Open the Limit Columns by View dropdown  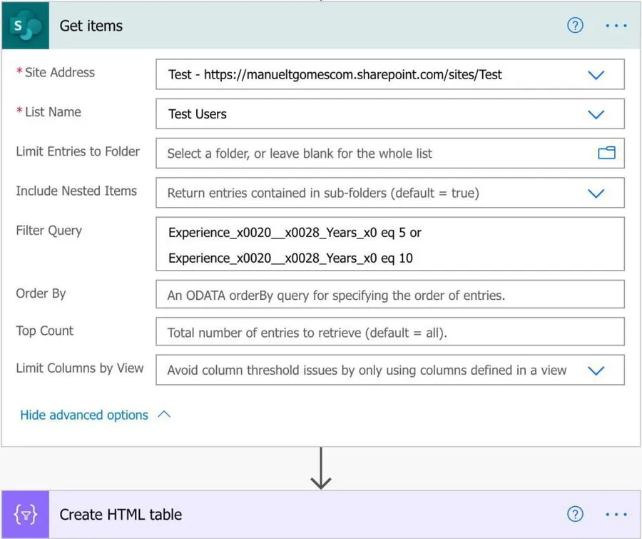(596, 371)
